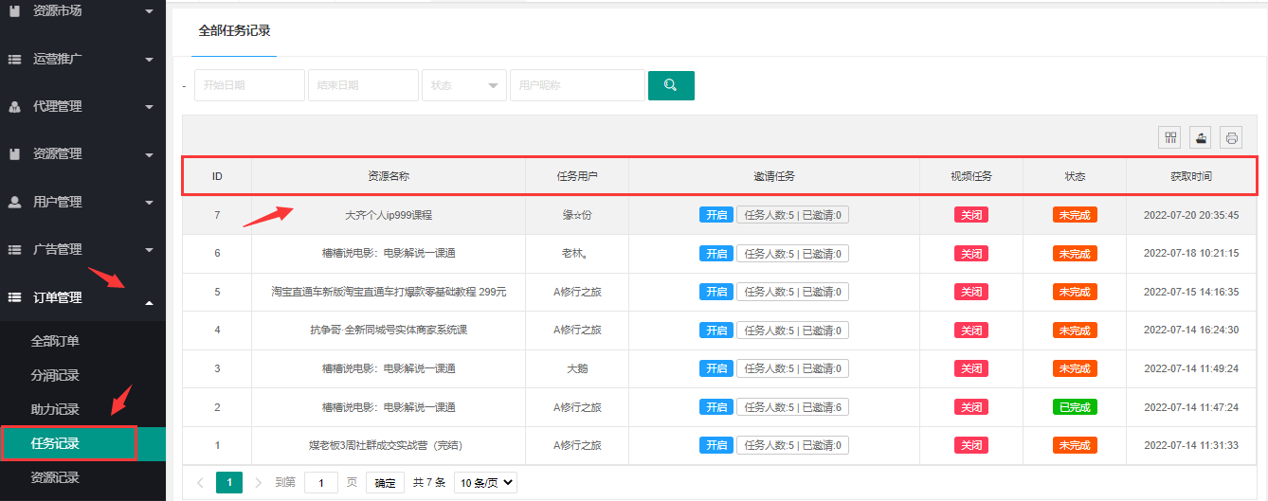Open 助力记录 in the sidebar
The height and width of the screenshot is (501, 1268).
click(x=55, y=409)
